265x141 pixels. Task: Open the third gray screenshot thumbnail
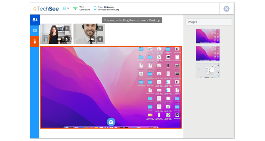208,71
